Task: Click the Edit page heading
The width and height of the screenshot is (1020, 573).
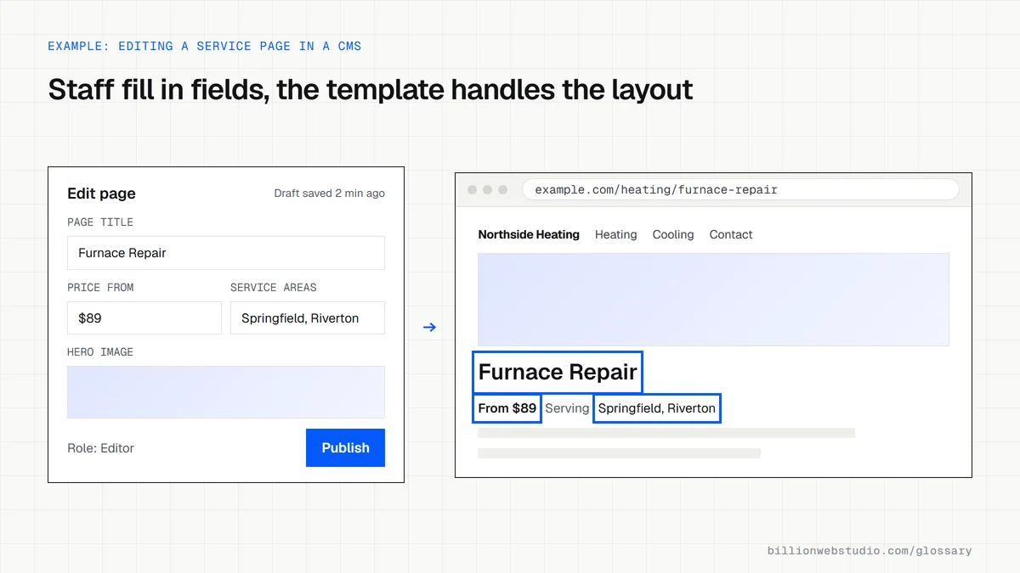Action: pyautogui.click(x=101, y=194)
